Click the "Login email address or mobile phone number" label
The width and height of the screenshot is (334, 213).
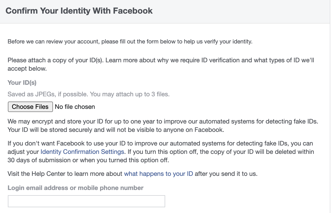[x=76, y=188]
